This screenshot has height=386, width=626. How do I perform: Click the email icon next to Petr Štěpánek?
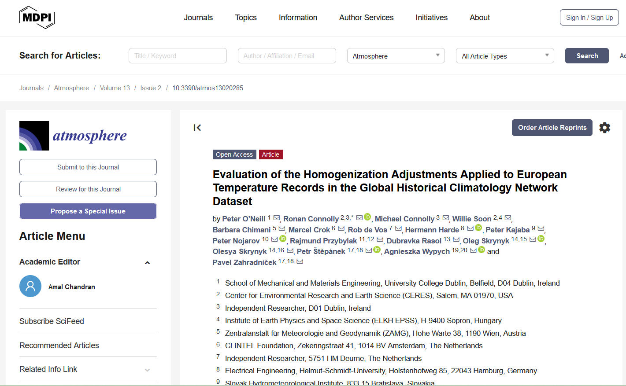tap(369, 250)
